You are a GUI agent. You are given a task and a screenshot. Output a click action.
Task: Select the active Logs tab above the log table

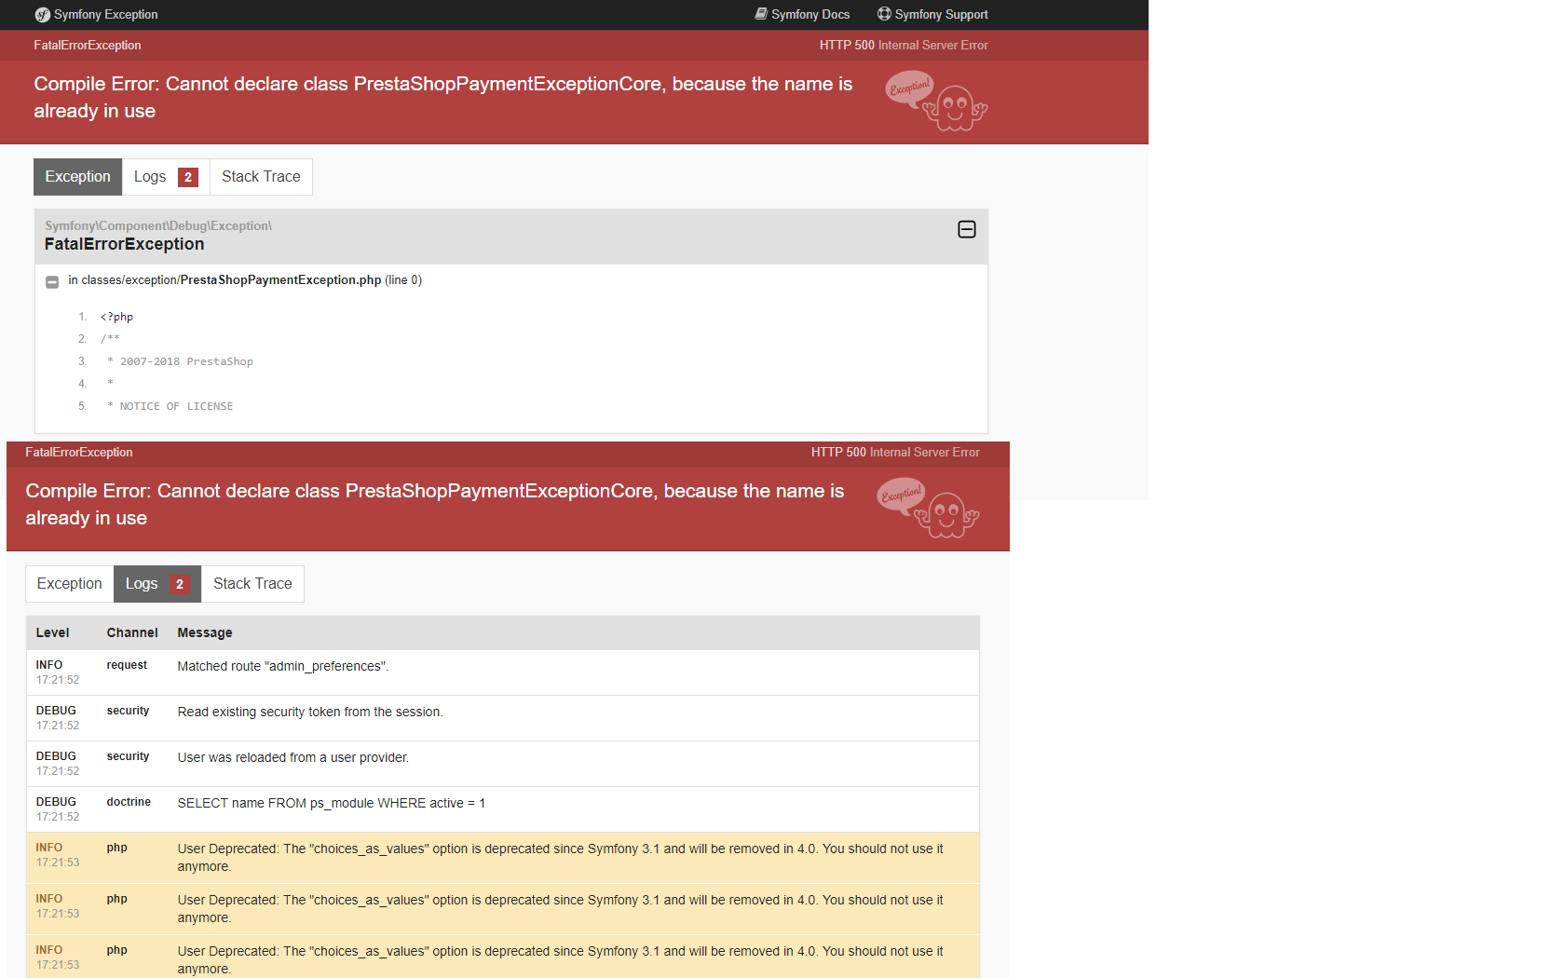pyautogui.click(x=157, y=584)
